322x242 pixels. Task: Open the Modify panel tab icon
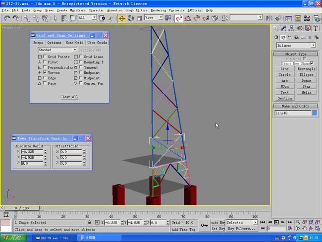283,28
